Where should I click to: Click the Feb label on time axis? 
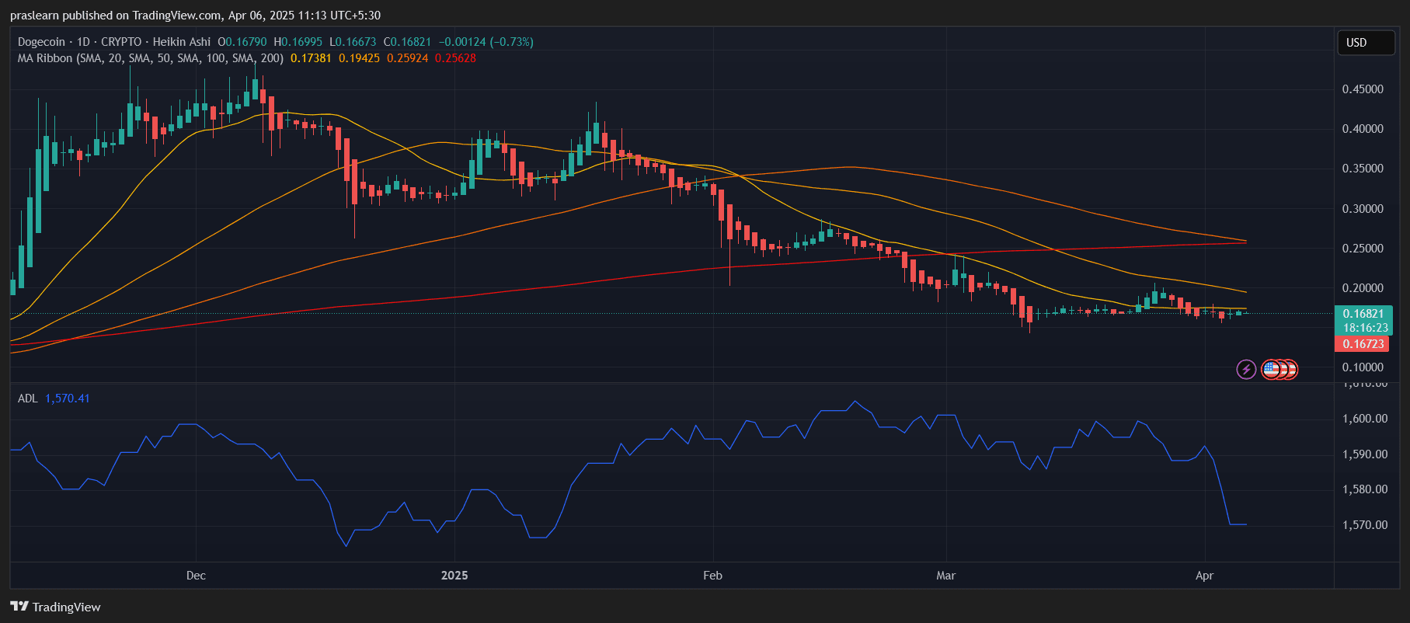coord(712,576)
